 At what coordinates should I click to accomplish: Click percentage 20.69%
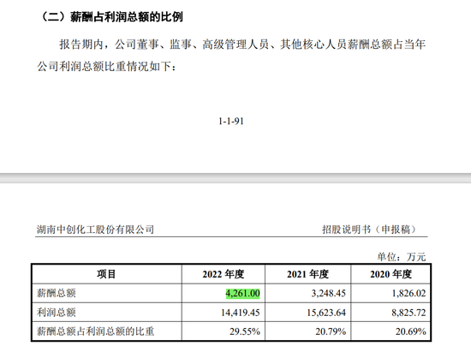coord(410,331)
